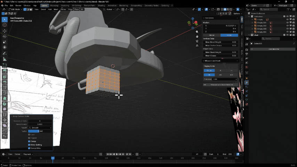The height and width of the screenshot is (167, 297).
Task: Select wireframe viewport shading mode
Action: pos(222,9)
